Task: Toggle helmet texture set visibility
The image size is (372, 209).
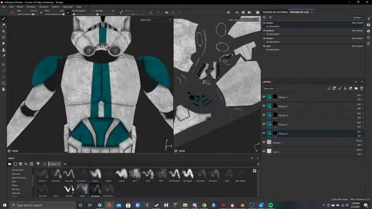Action: [264, 31]
